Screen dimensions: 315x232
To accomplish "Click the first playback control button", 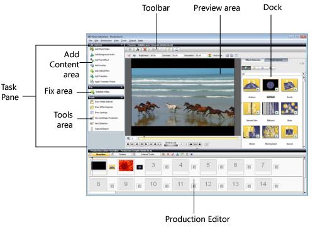I will click(x=128, y=144).
